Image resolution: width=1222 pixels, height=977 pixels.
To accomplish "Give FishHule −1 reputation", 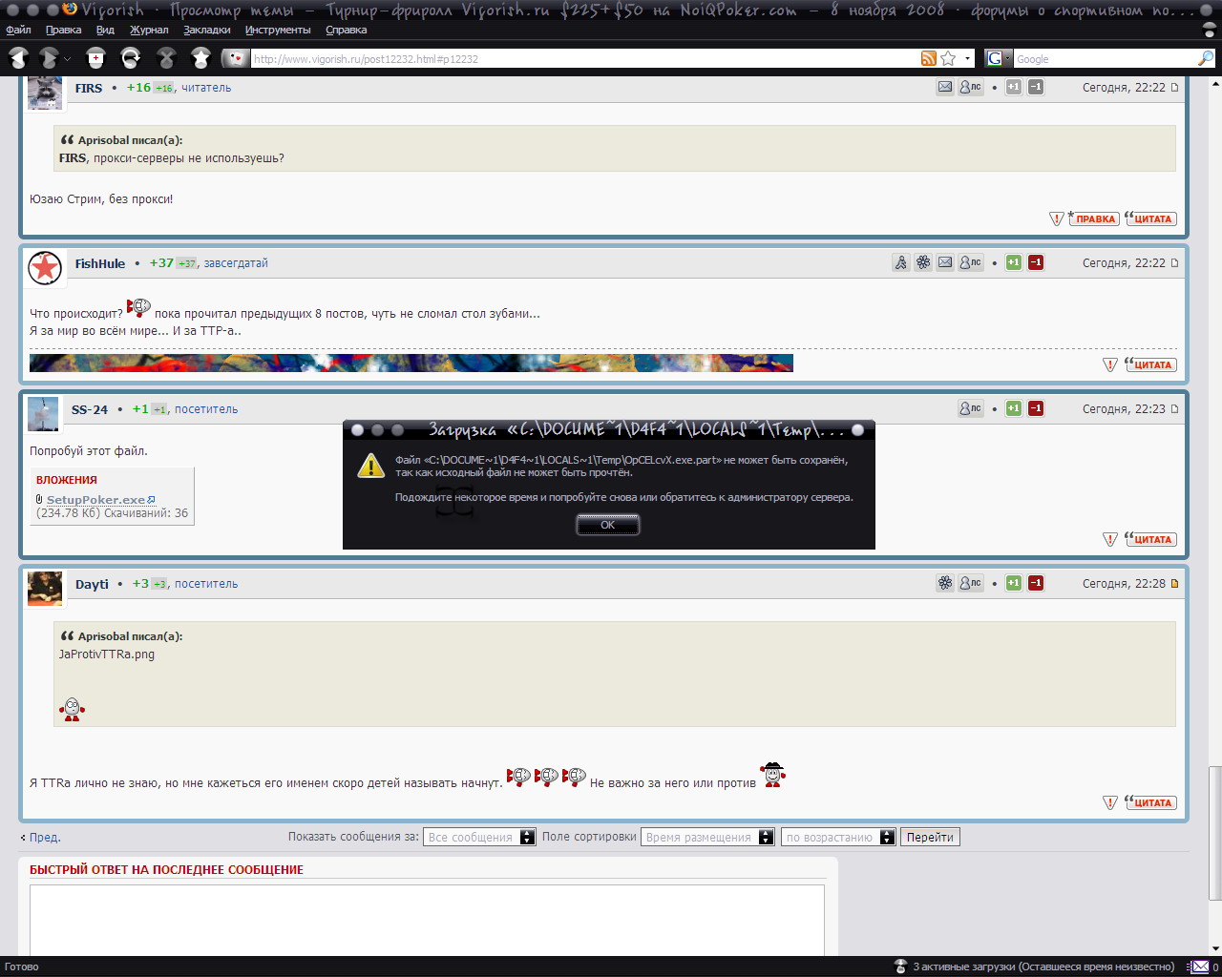I will pyautogui.click(x=1036, y=262).
